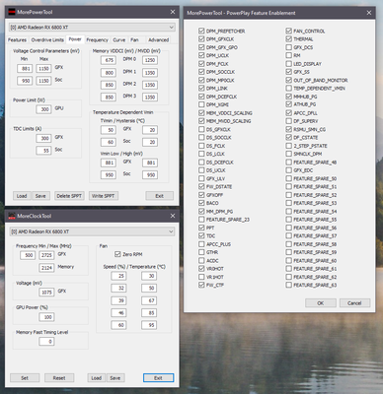Toggle the PPT checkbox
Image resolution: width=383 pixels, height=394 pixels.
(x=201, y=228)
